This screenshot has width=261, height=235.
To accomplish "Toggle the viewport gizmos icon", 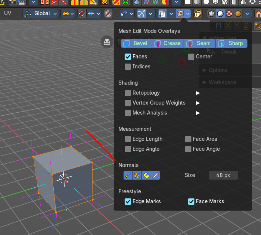I will click(141, 14).
